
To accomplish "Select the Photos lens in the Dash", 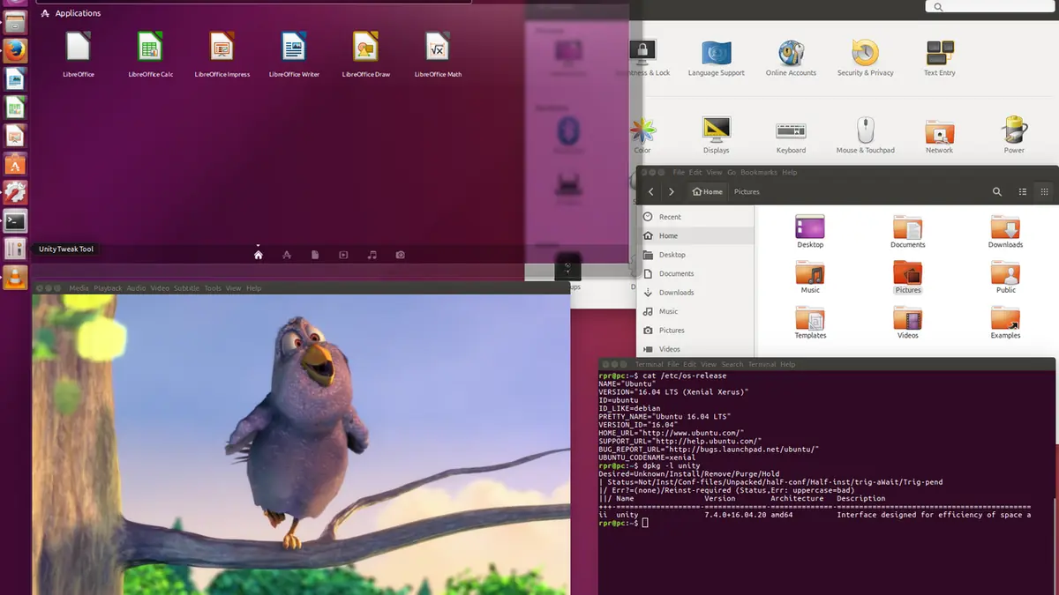I will [x=400, y=255].
